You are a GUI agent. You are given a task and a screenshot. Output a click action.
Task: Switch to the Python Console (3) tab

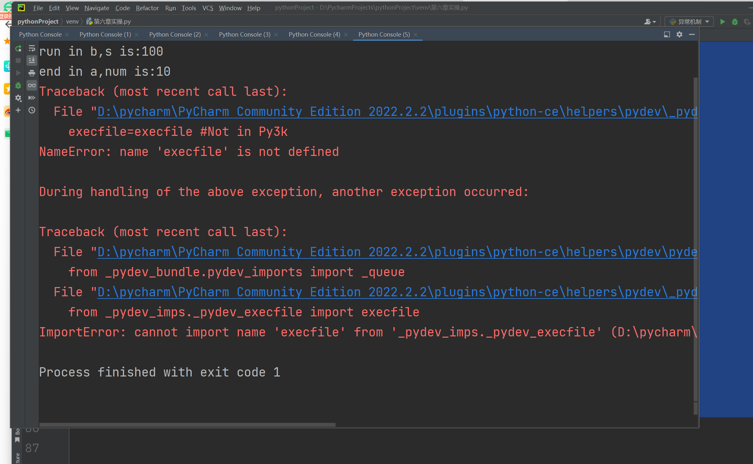coord(245,34)
